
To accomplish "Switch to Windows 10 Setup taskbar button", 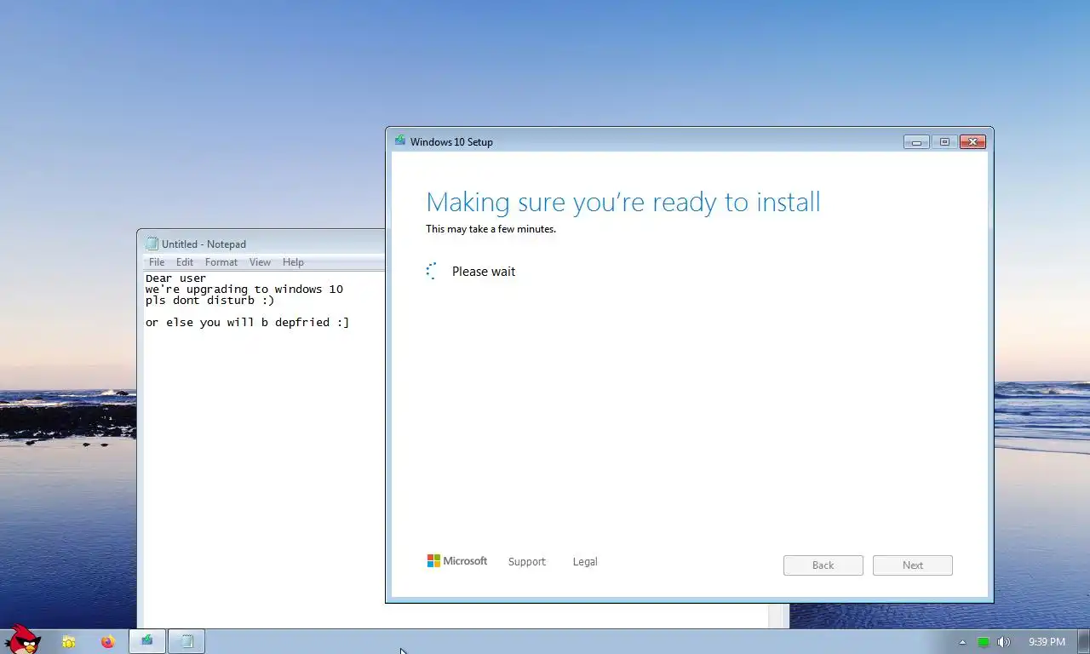I will point(147,641).
